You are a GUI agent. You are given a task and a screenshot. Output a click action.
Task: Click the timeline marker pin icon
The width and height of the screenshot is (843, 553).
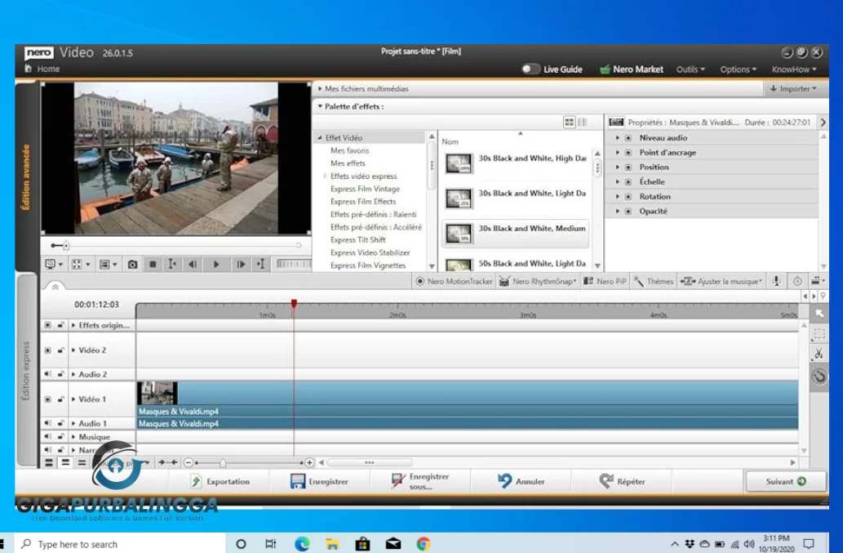(823, 296)
